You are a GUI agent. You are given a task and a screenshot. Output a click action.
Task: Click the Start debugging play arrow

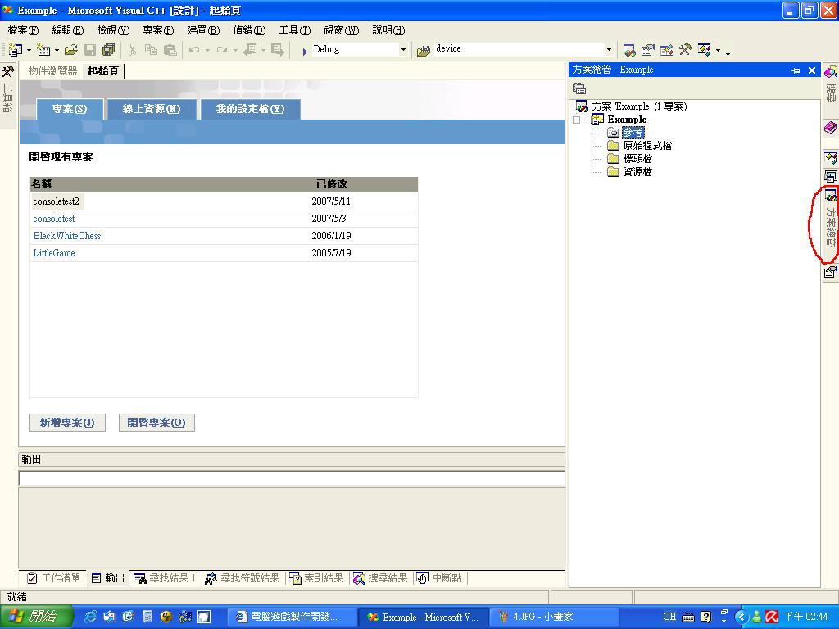pyautogui.click(x=305, y=51)
